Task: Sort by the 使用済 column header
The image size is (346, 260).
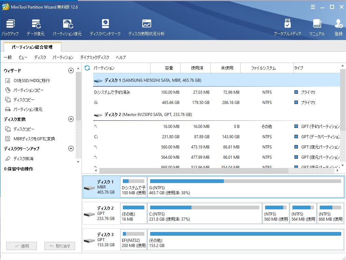Action: tap(195, 68)
